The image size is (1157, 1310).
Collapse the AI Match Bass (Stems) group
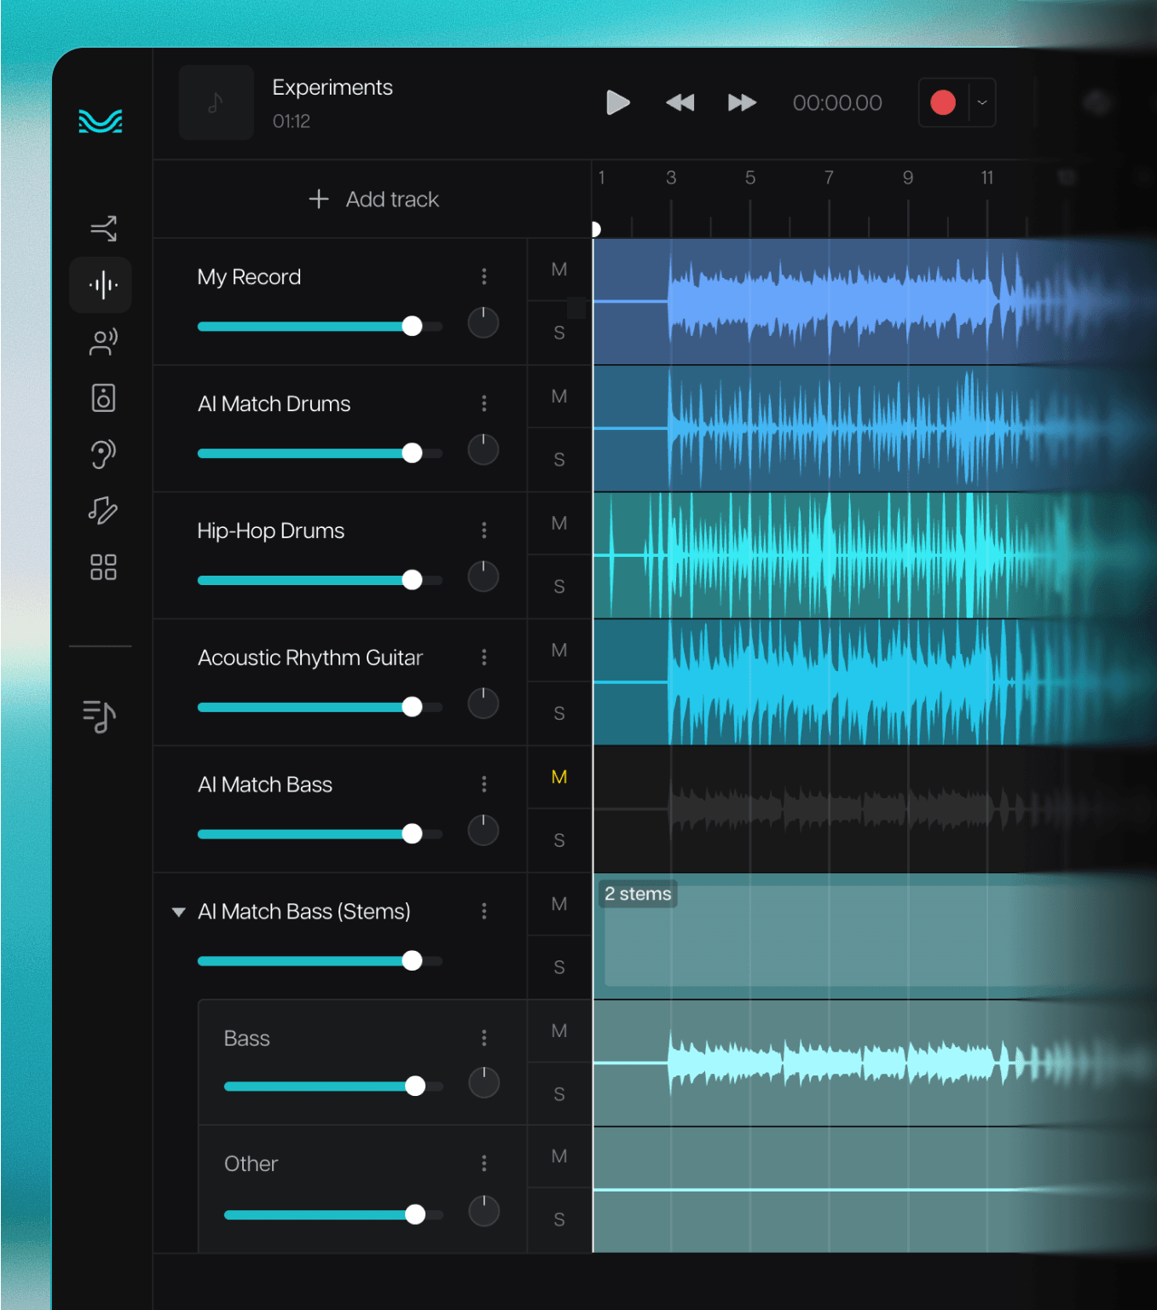coord(179,912)
